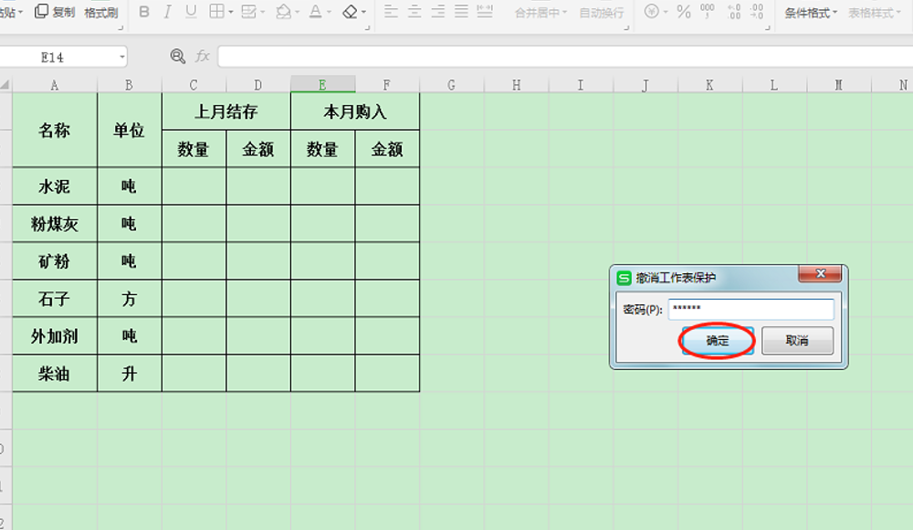The image size is (913, 530).
Task: Open the paste dropdown arrow
Action: click(20, 12)
